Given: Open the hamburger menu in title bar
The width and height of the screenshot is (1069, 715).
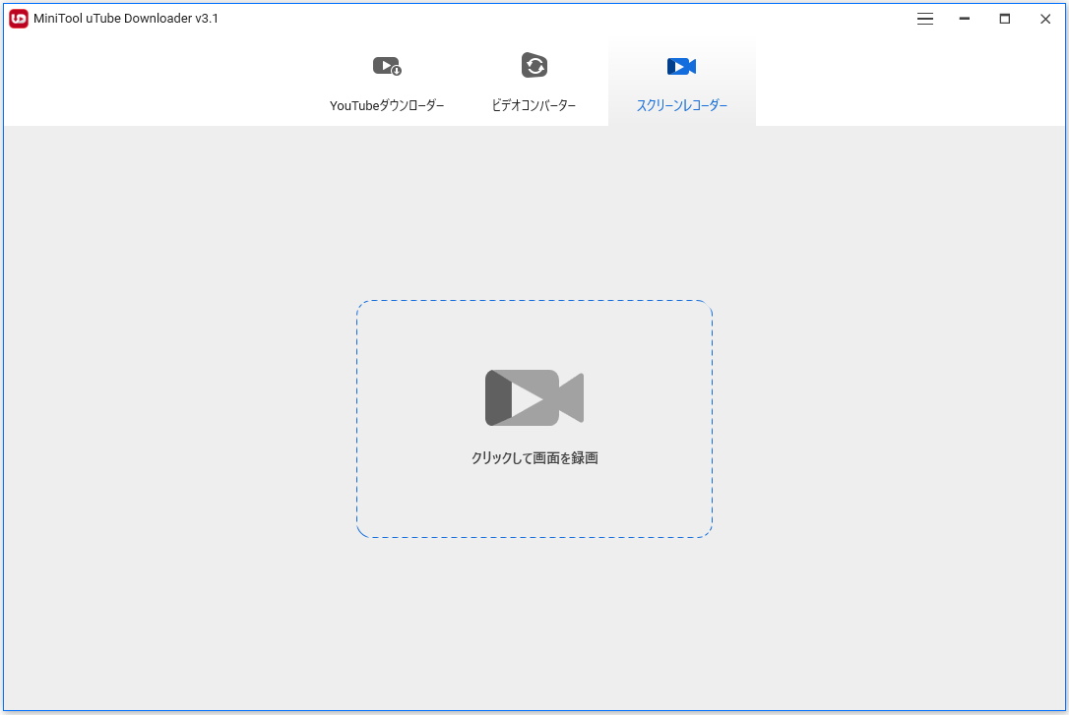Looking at the screenshot, I should click(x=924, y=19).
